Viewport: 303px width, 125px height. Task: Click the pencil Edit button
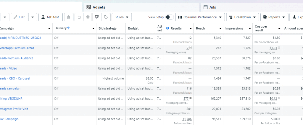pyautogui.click(x=20, y=17)
